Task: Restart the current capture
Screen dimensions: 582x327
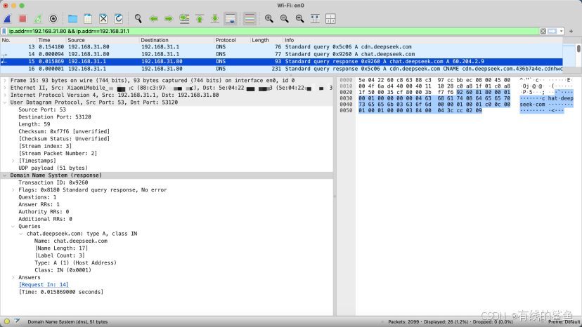Action: click(38, 18)
